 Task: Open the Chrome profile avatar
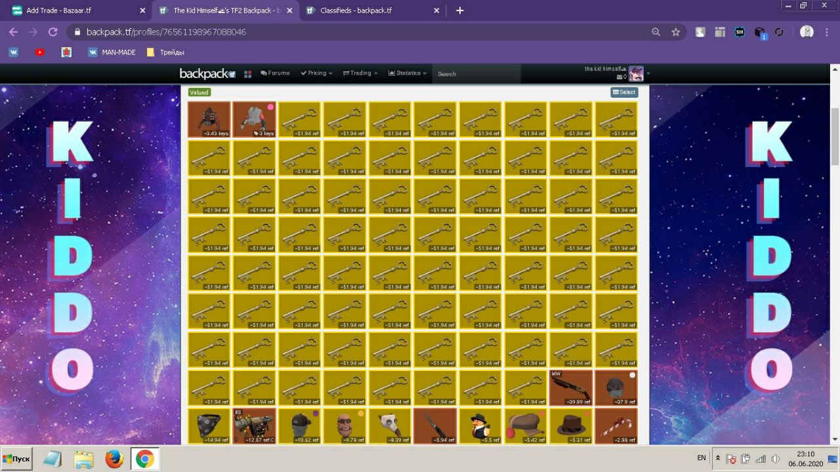click(807, 31)
